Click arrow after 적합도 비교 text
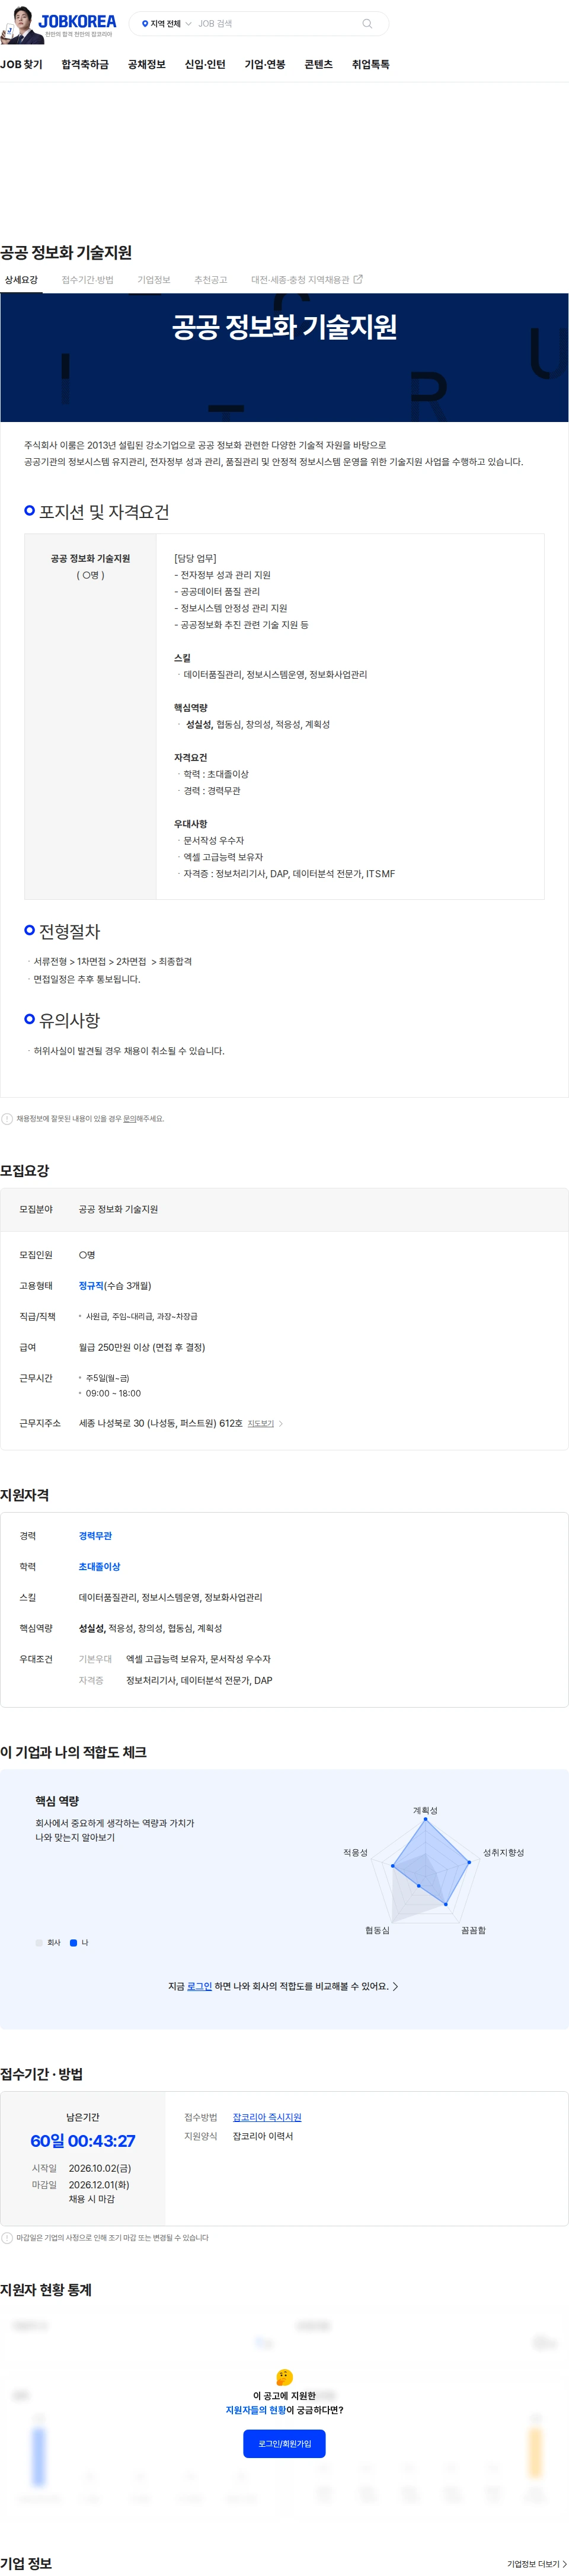Viewport: 569px width, 2576px height. point(395,1986)
